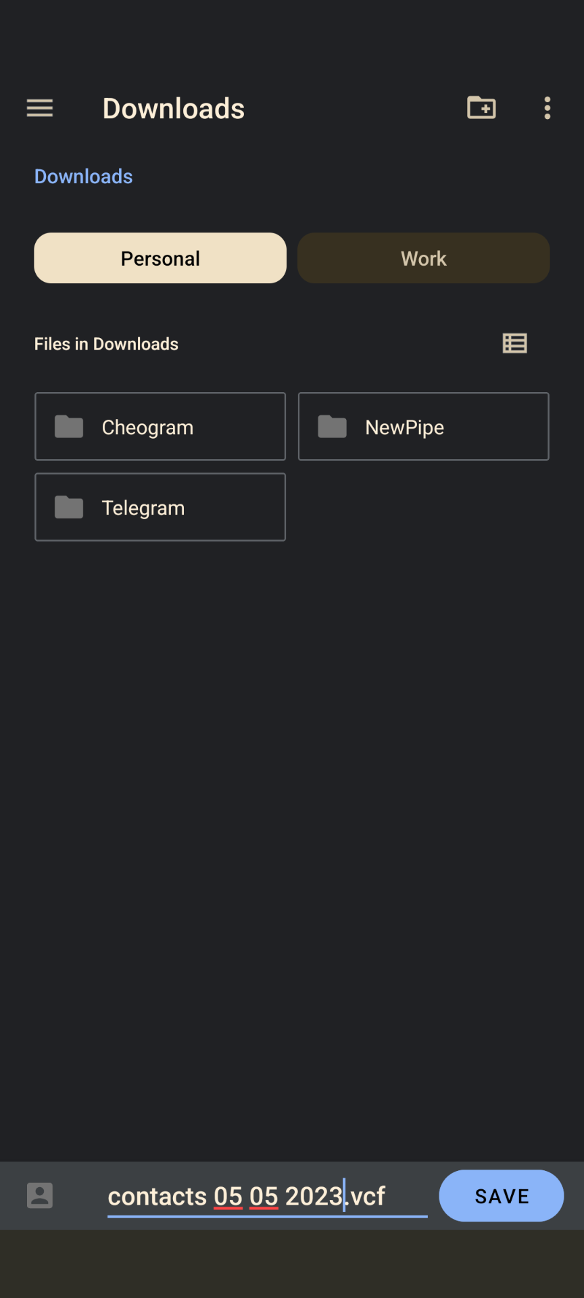
Task: Select the Personal profile tab
Action: tap(160, 258)
